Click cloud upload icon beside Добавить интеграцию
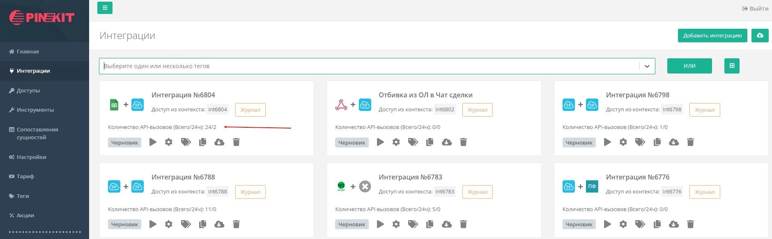 tap(760, 35)
